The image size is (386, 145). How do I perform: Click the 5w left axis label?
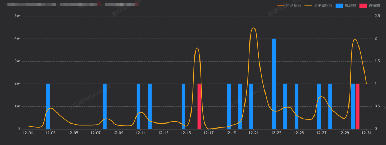(x=17, y=16)
